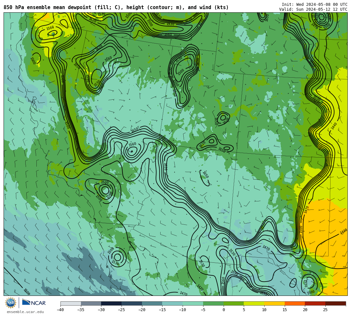351x316 pixels.
Task: Click the -40 colorbar tick label
Action: [60, 310]
